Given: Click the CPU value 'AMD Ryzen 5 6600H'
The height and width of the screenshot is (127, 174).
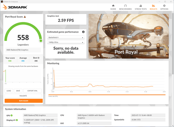Looking at the screenshot, I should coord(94,117).
